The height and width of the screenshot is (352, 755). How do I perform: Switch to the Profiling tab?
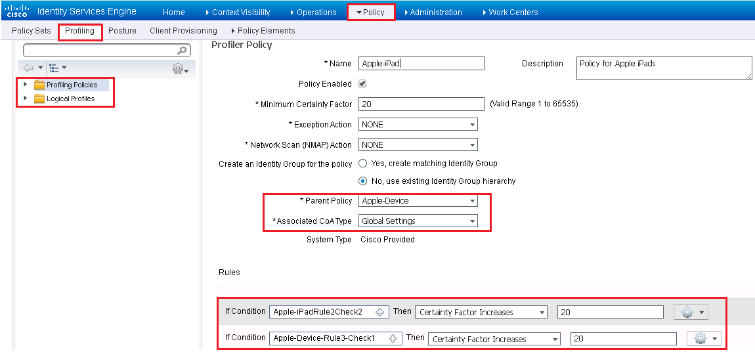click(x=80, y=31)
